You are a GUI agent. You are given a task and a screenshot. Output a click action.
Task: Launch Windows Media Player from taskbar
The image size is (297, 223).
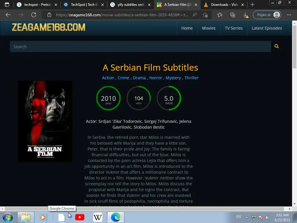43,217
